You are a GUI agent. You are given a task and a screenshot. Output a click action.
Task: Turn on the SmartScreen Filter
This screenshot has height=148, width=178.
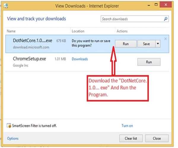[x=127, y=126]
